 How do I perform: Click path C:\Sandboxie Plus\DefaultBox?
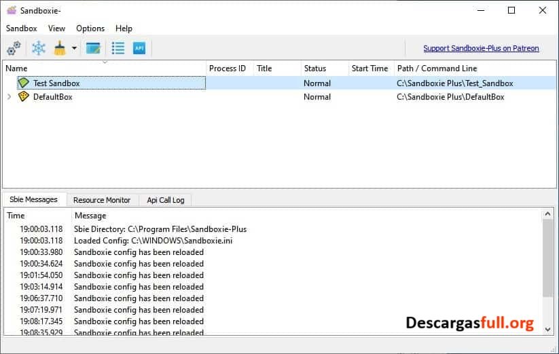(x=450, y=96)
